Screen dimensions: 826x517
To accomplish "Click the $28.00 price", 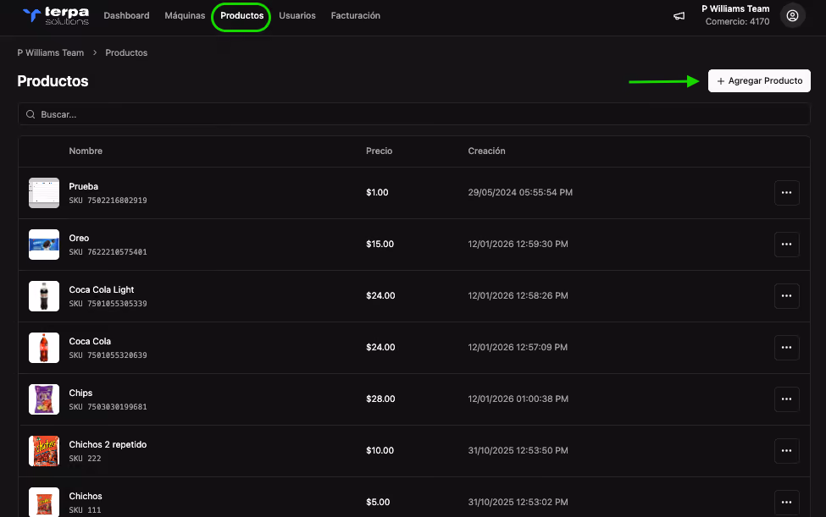I will pos(380,399).
